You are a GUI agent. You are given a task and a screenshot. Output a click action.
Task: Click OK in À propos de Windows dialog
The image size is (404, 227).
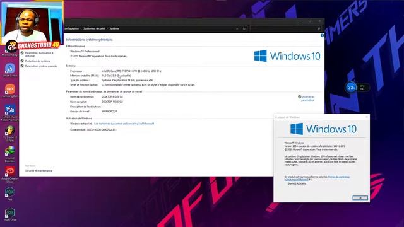360,197
